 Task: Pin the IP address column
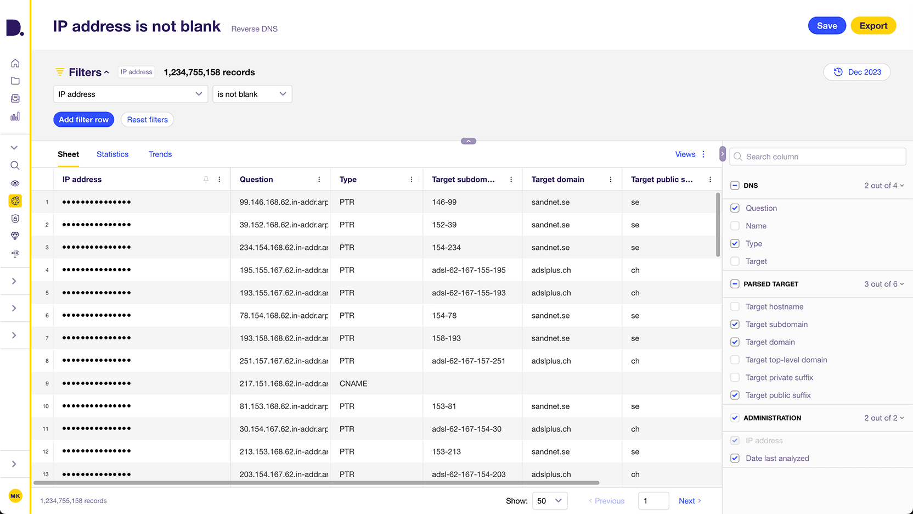pyautogui.click(x=206, y=180)
